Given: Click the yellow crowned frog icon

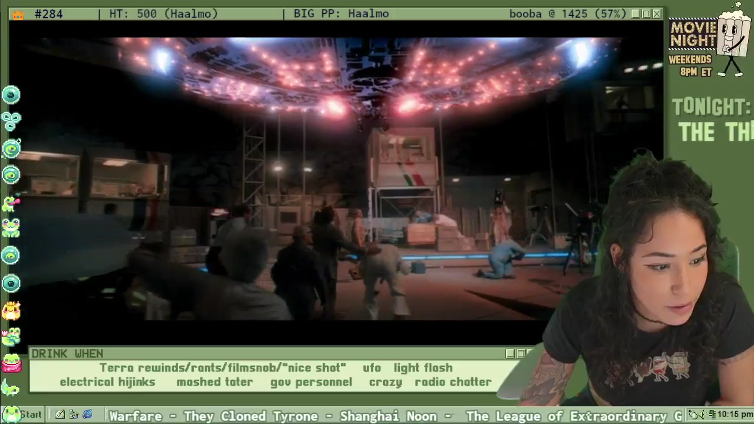Looking at the screenshot, I should coord(11,311).
